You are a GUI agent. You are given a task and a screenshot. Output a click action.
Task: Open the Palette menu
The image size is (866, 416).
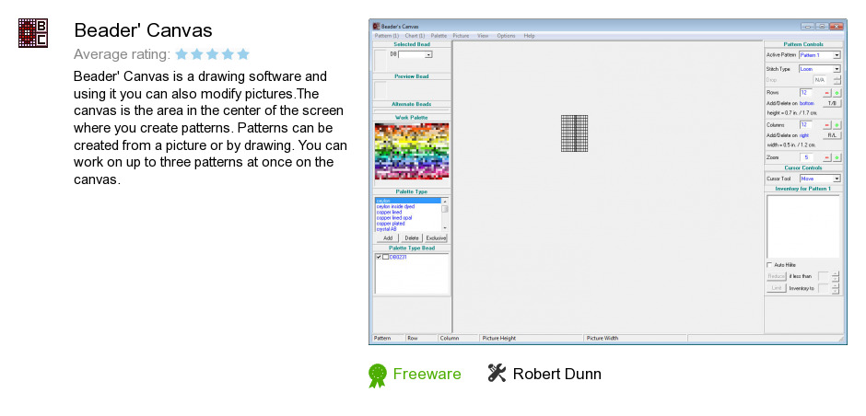click(439, 36)
